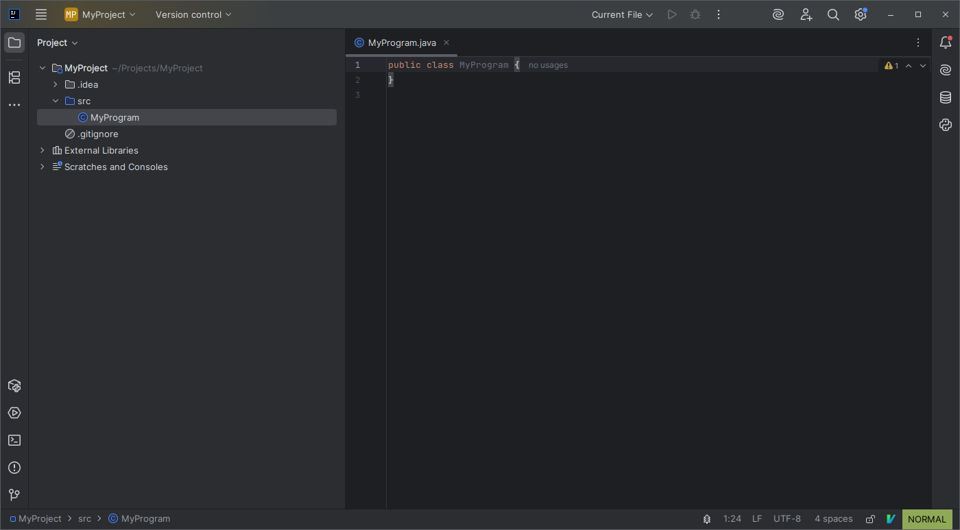Open the Version control menu
Image resolution: width=960 pixels, height=530 pixels.
point(193,14)
